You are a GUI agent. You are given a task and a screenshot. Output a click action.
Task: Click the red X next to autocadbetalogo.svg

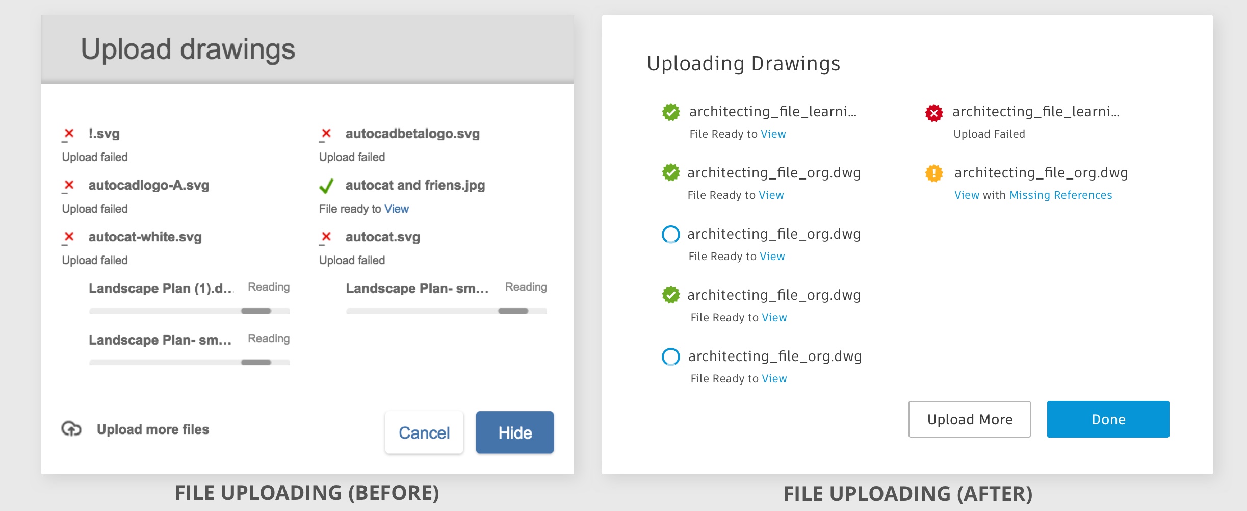tap(326, 134)
